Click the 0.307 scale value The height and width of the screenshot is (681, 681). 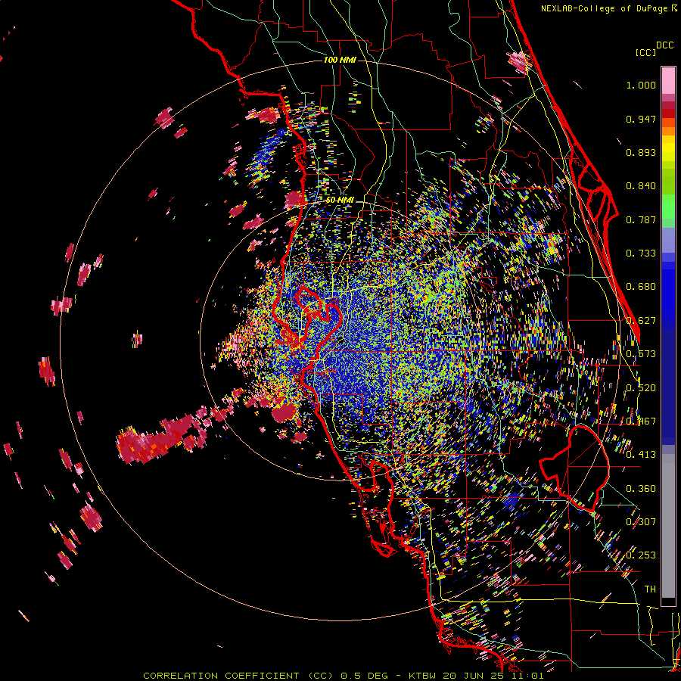point(641,522)
